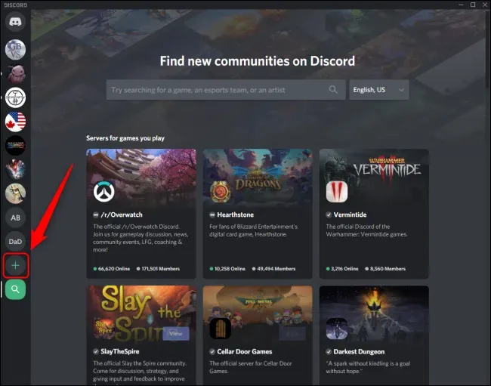Open the Discord home button
Screen dimensions: 491x386
[15, 22]
